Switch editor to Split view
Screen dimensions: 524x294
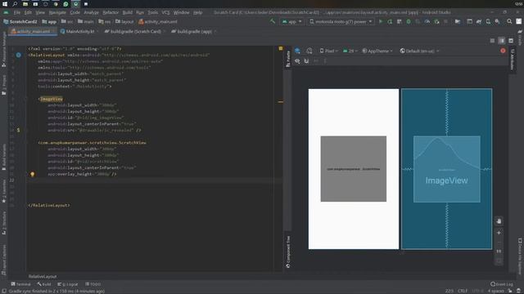(502, 40)
